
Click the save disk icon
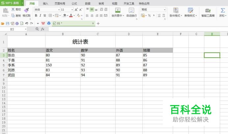tap(8, 23)
